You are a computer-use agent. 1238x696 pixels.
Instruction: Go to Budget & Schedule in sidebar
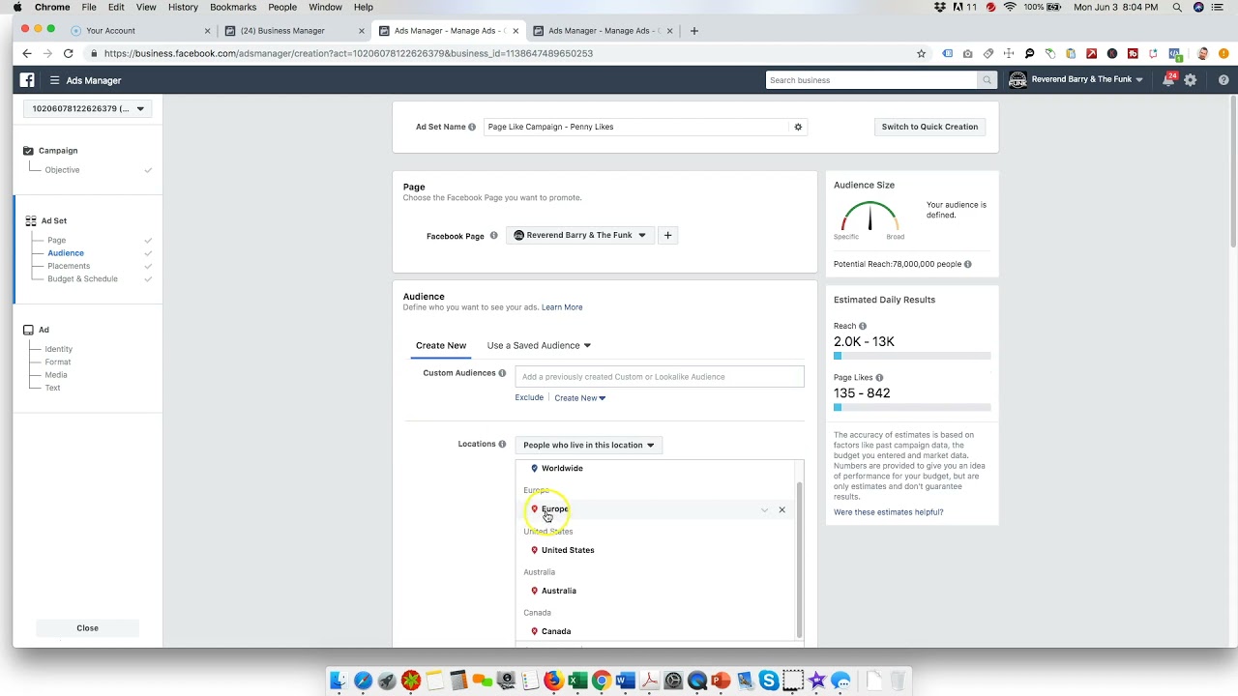(x=82, y=278)
